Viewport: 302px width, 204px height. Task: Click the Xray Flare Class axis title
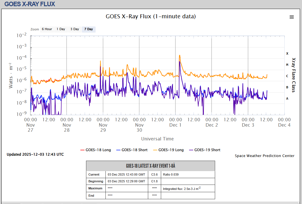pyautogui.click(x=294, y=75)
